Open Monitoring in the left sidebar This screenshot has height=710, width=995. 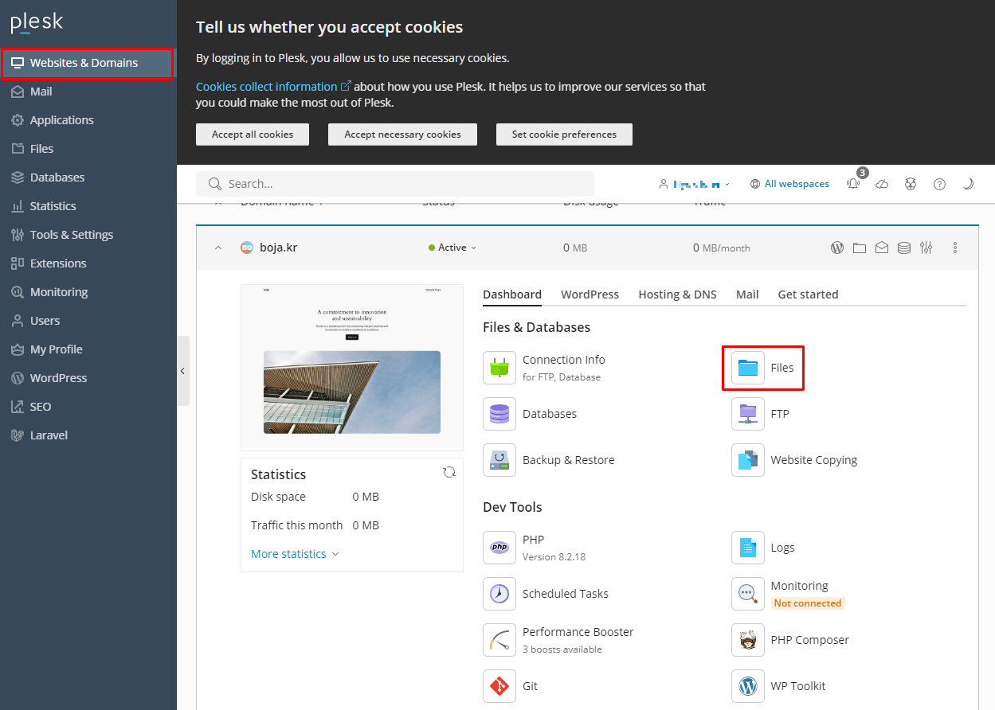[x=88, y=292]
